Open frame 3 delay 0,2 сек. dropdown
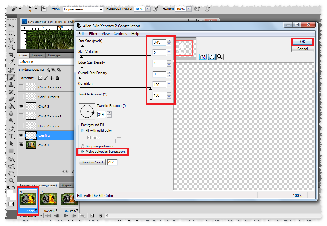Screen dimensions: 327x226 click(x=77, y=210)
